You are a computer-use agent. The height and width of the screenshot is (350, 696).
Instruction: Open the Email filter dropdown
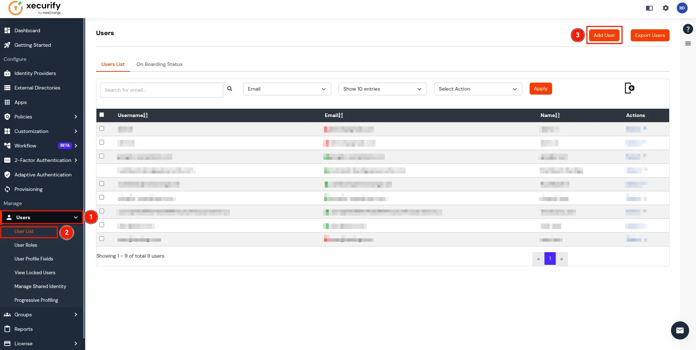click(287, 89)
